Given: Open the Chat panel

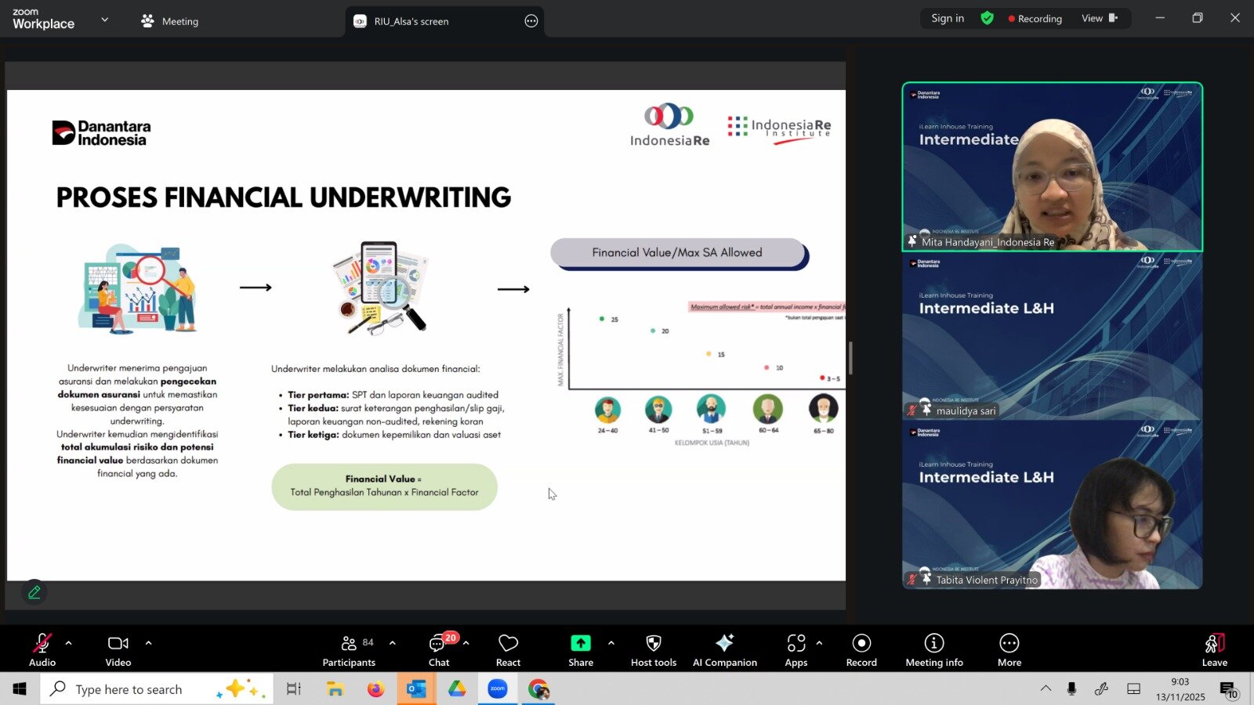Looking at the screenshot, I should tap(438, 649).
